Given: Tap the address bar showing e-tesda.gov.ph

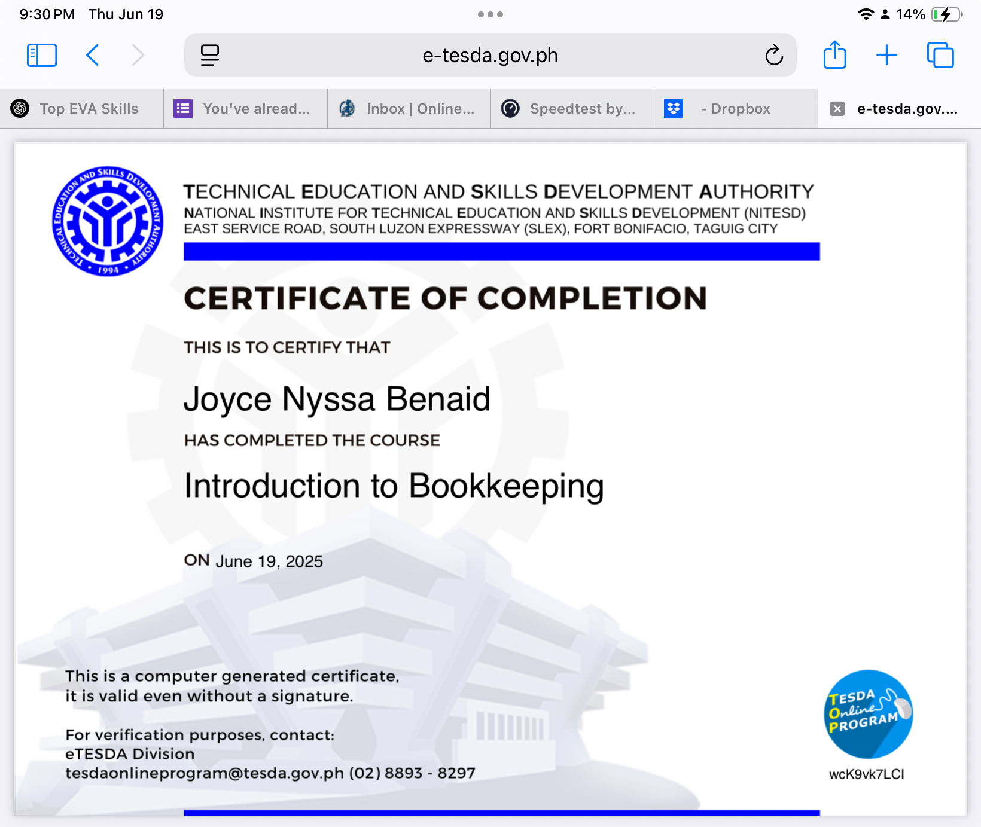Looking at the screenshot, I should tap(489, 55).
